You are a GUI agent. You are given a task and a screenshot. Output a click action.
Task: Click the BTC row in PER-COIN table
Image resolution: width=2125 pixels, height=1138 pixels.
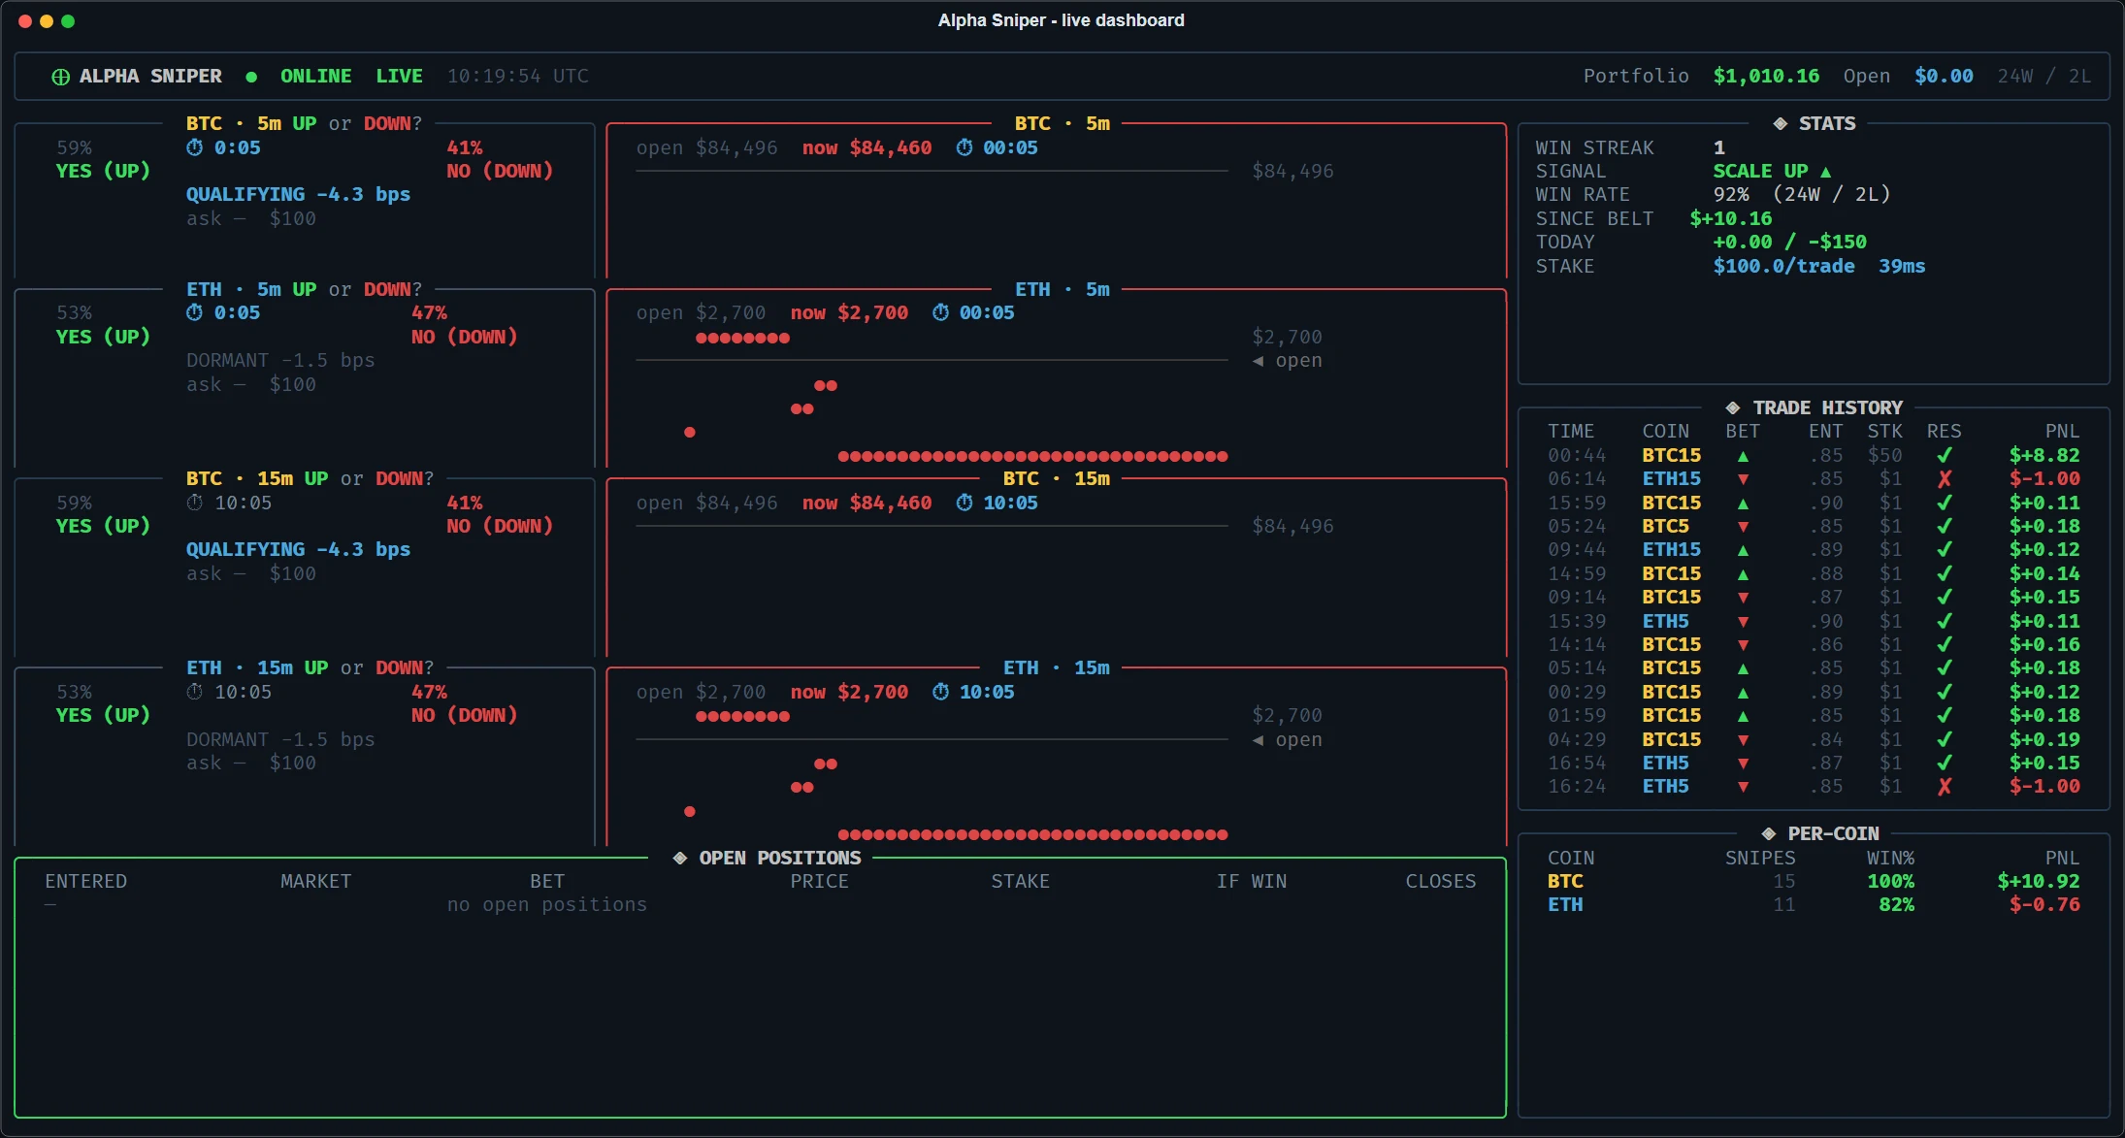click(x=1813, y=881)
